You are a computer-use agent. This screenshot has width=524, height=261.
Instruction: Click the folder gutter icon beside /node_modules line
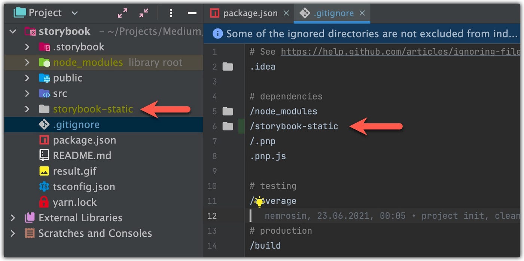(227, 111)
